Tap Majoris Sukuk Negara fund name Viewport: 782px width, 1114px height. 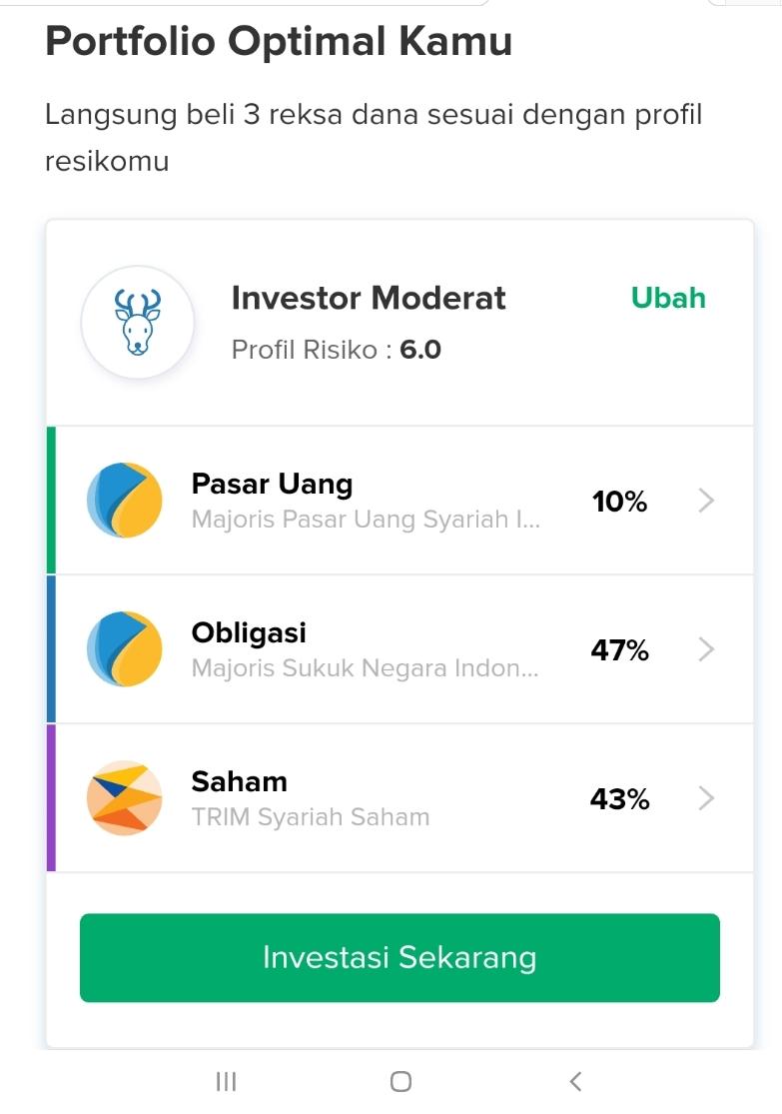point(366,667)
